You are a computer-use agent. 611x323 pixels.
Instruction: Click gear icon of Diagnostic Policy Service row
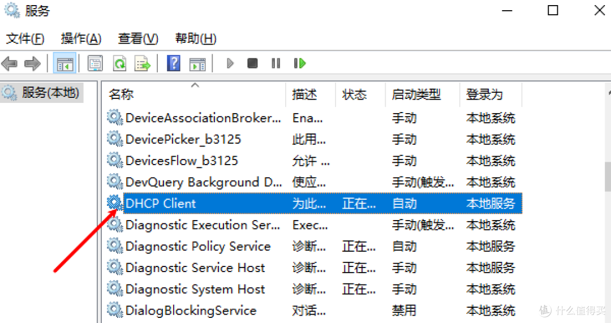click(115, 246)
